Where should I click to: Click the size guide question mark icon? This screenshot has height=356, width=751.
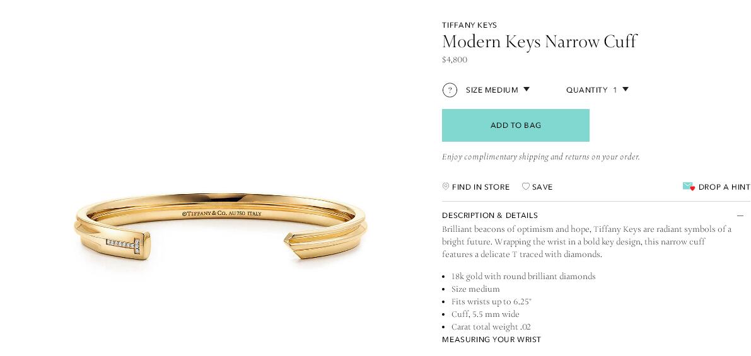[450, 90]
